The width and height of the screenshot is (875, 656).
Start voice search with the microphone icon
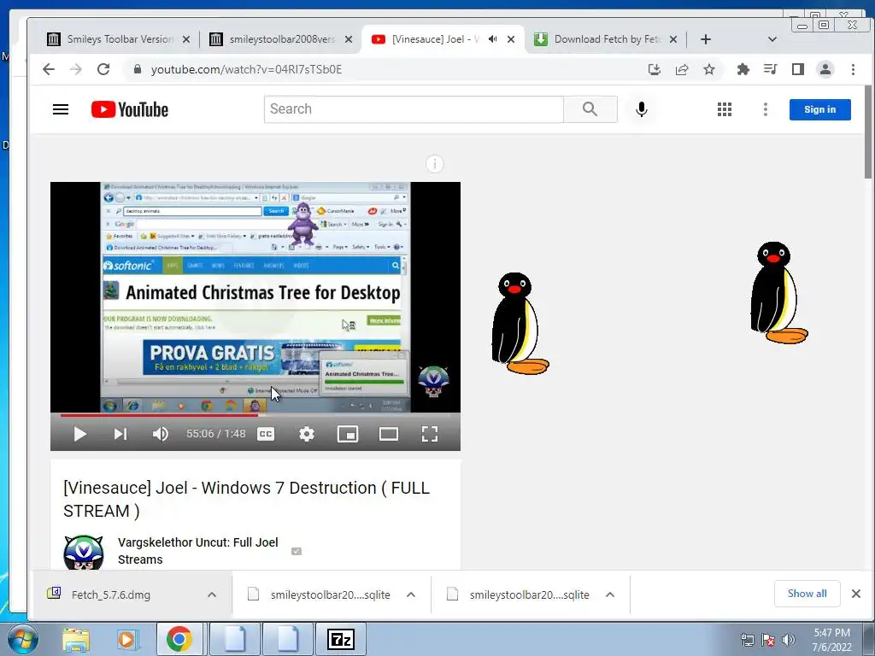[641, 109]
